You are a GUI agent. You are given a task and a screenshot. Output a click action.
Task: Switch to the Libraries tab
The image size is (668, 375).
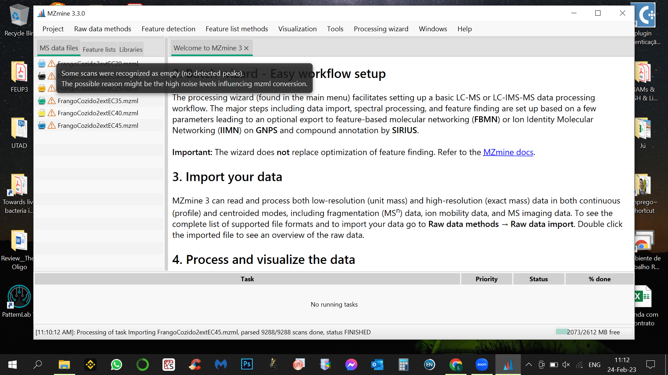click(131, 50)
